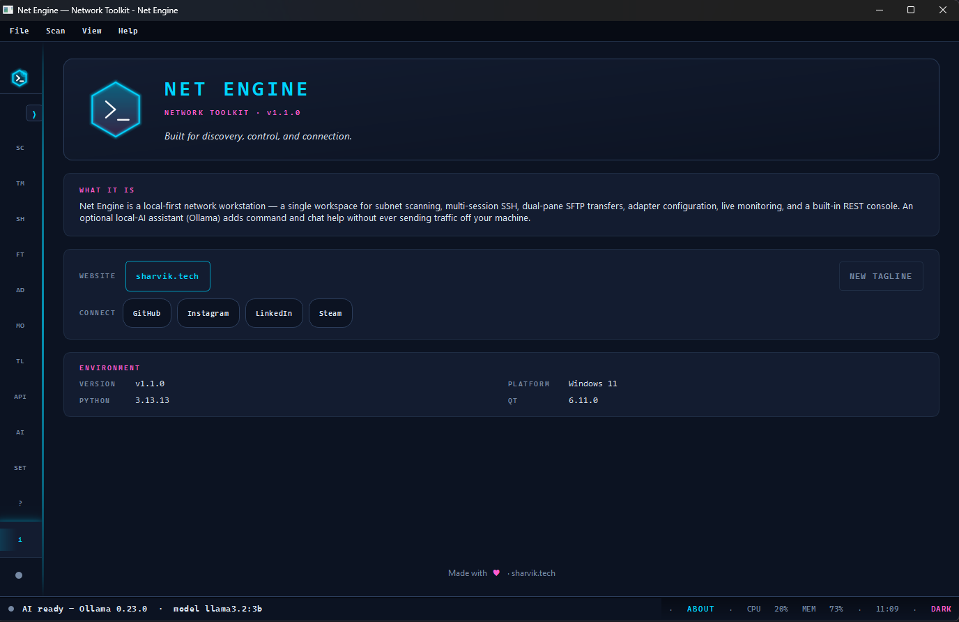Screen dimensions: 959x622
Task: Click the 11:09 clock in status bar
Action: (887, 609)
